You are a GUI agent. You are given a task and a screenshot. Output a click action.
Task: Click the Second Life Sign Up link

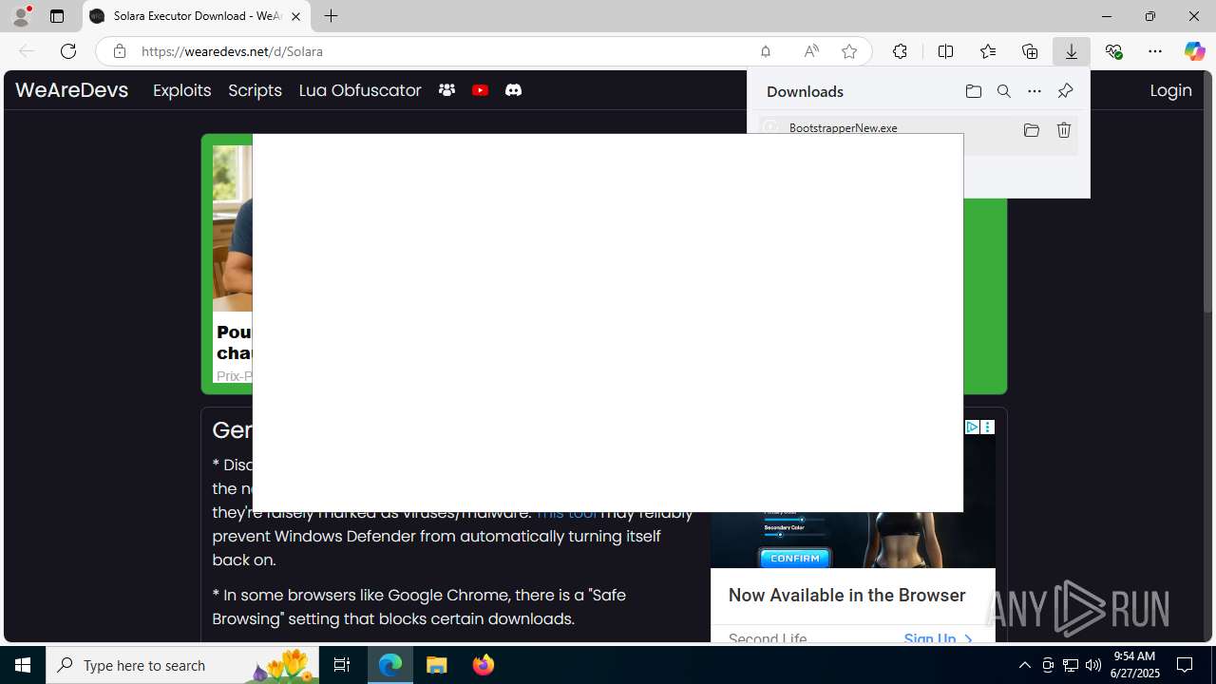coord(938,638)
